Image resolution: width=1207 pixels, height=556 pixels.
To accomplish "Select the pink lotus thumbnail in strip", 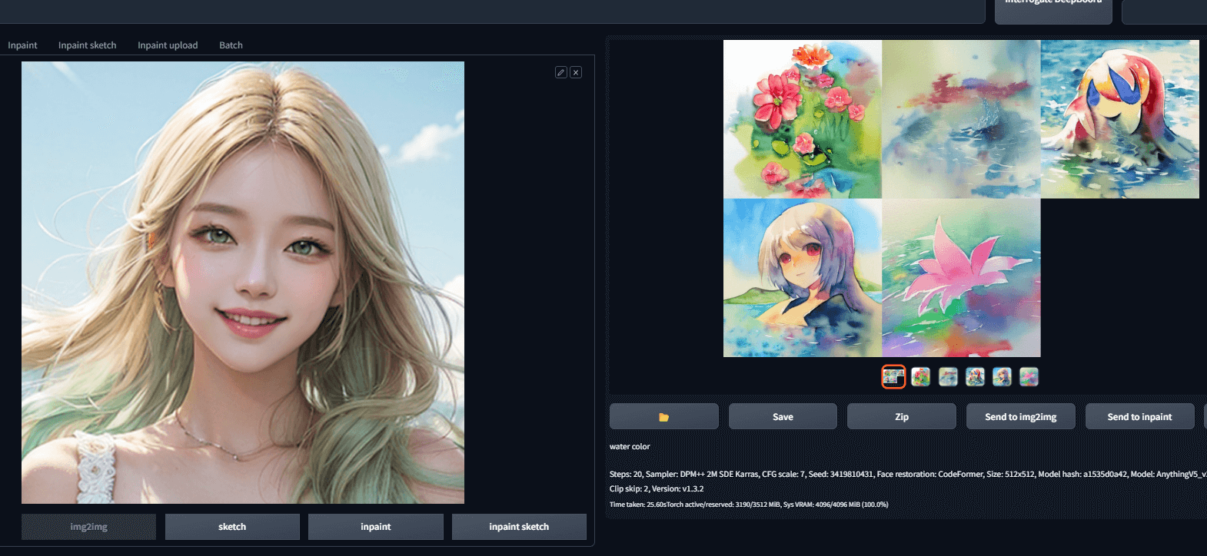I will point(1029,376).
